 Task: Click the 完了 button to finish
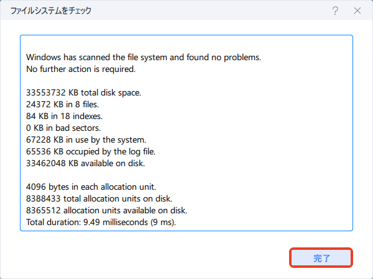[321, 257]
